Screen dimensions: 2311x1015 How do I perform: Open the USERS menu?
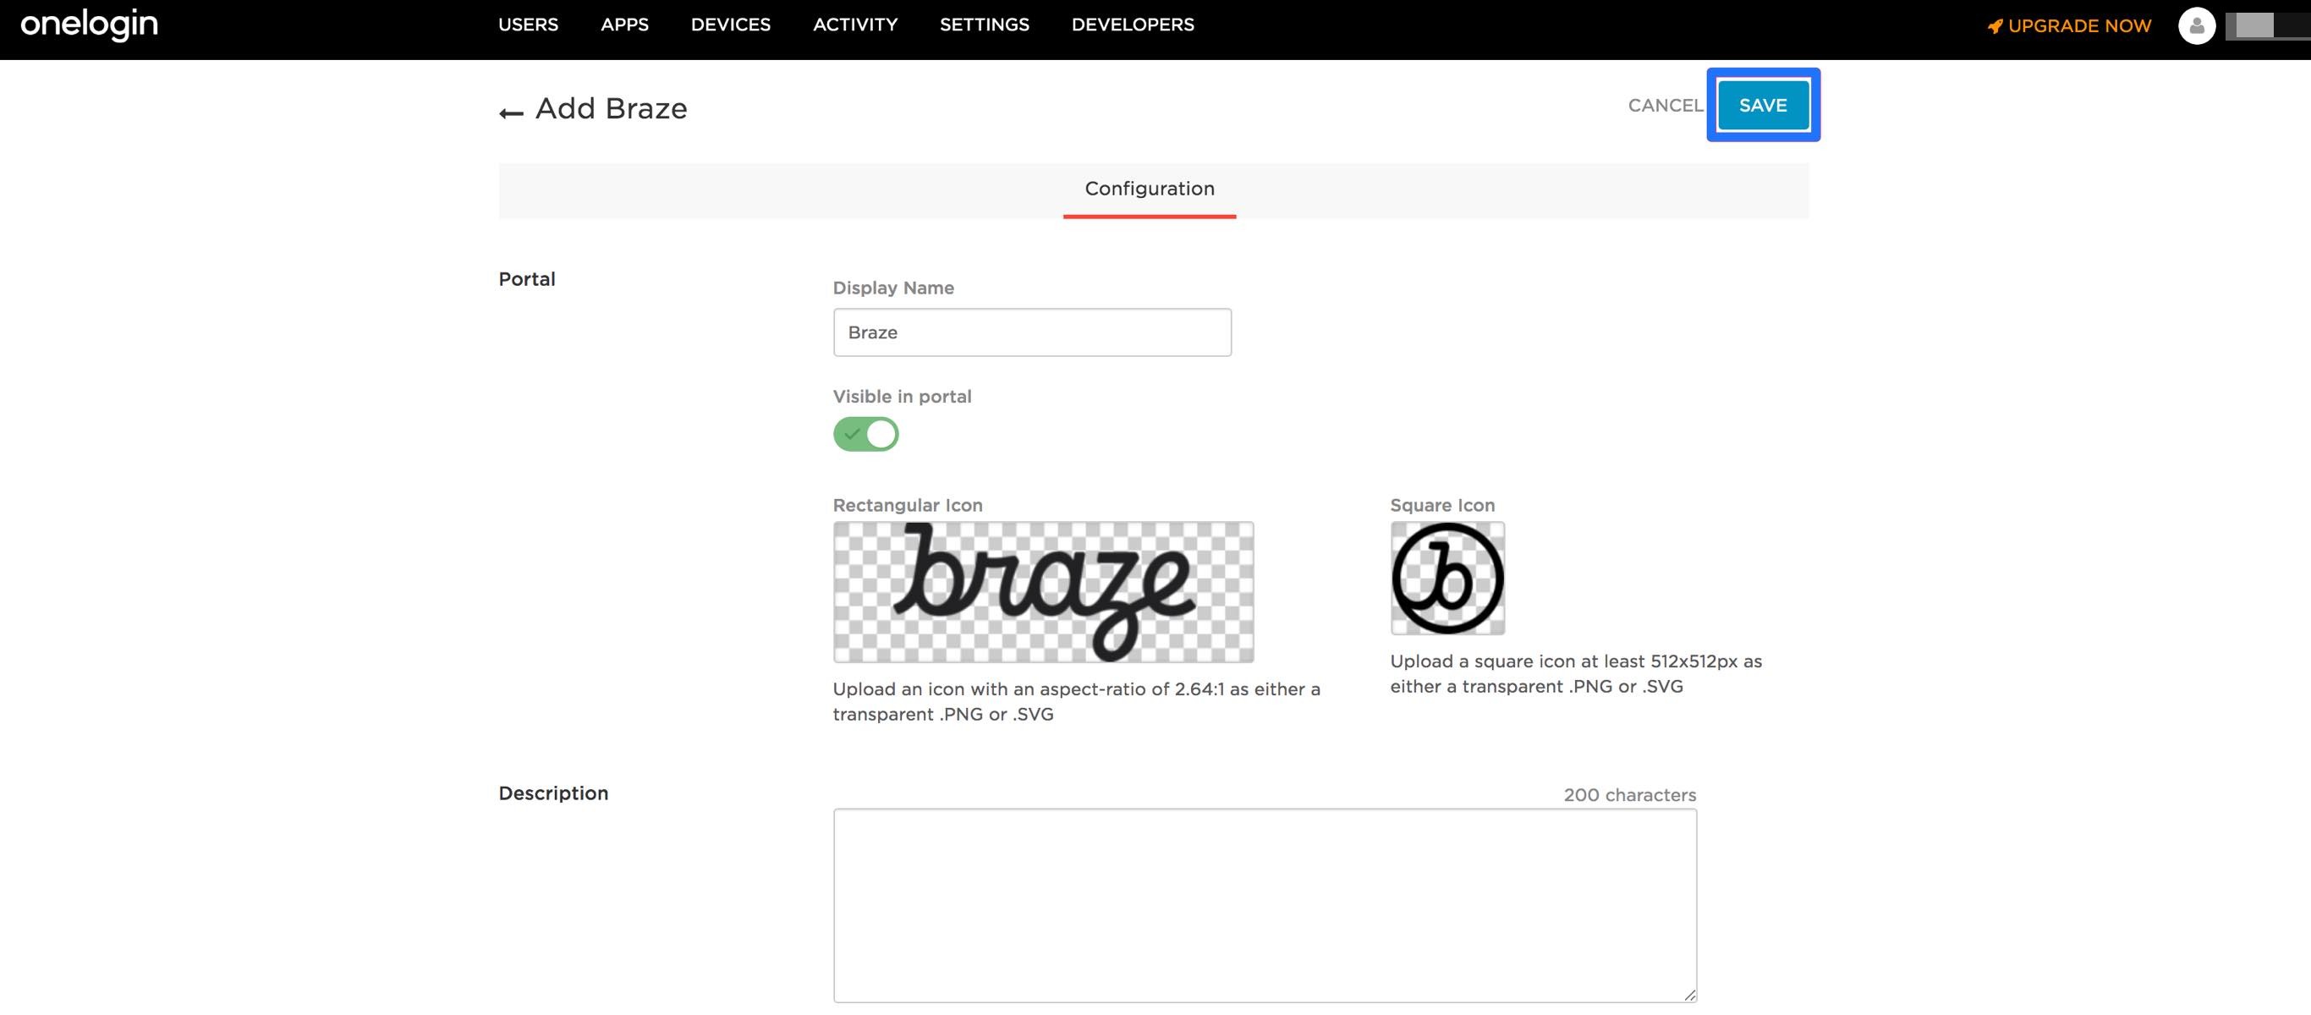click(x=528, y=25)
